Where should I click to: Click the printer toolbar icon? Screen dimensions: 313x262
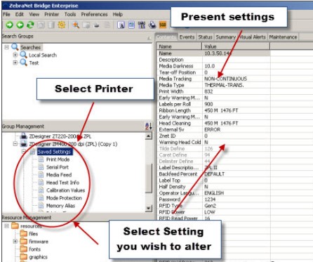[96, 25]
